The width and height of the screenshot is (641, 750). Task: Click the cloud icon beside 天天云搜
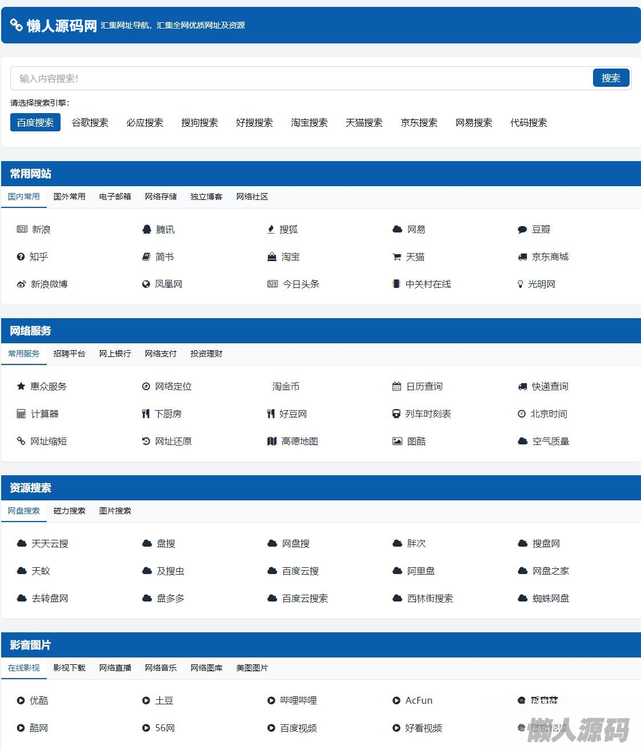click(22, 543)
